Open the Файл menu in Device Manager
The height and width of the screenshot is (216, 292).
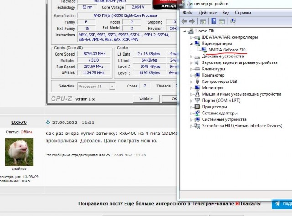tap(188, 13)
